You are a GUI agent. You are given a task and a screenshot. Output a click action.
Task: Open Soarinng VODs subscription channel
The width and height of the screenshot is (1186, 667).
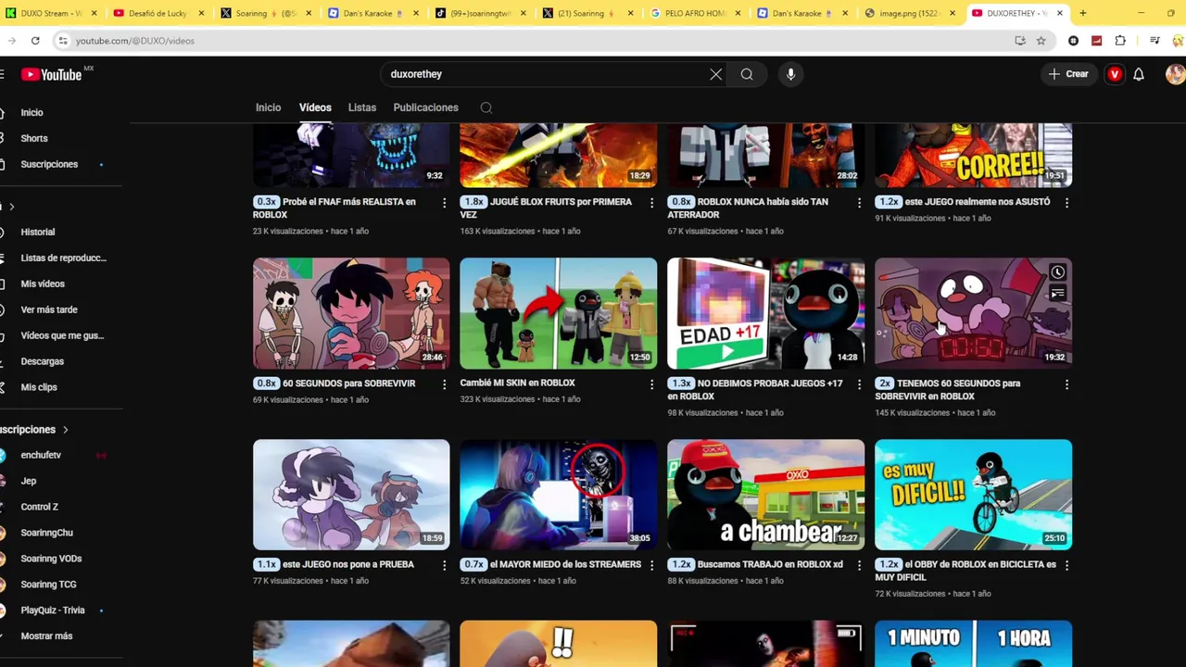[x=51, y=559]
